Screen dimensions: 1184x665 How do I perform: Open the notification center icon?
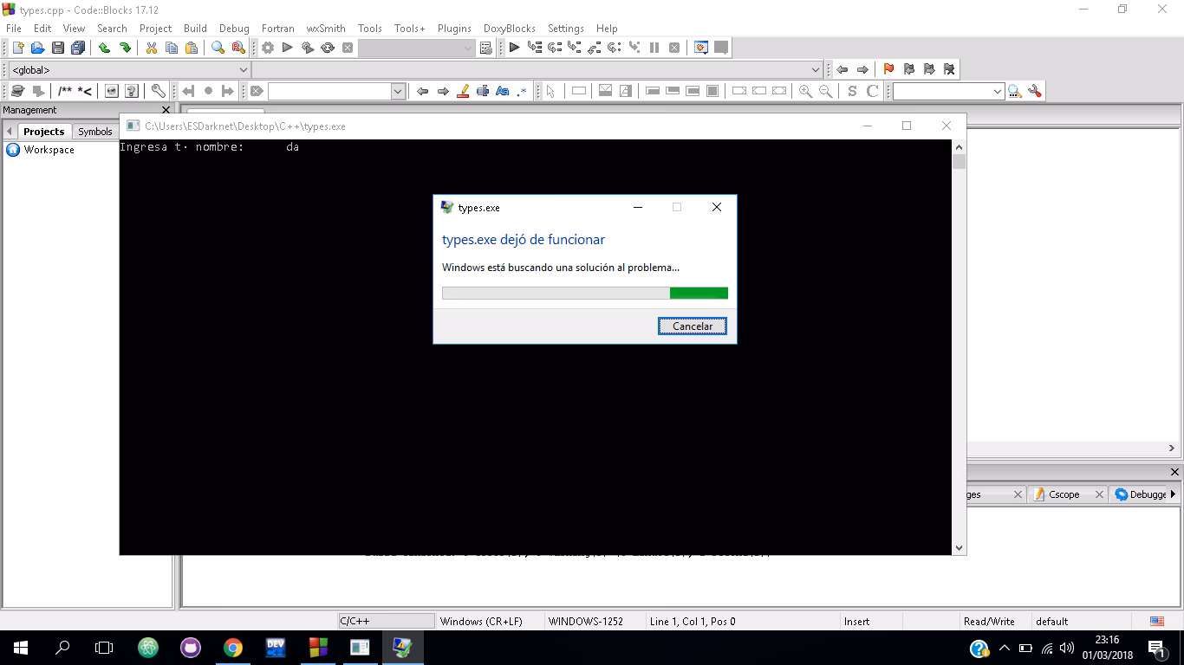coord(1156,648)
